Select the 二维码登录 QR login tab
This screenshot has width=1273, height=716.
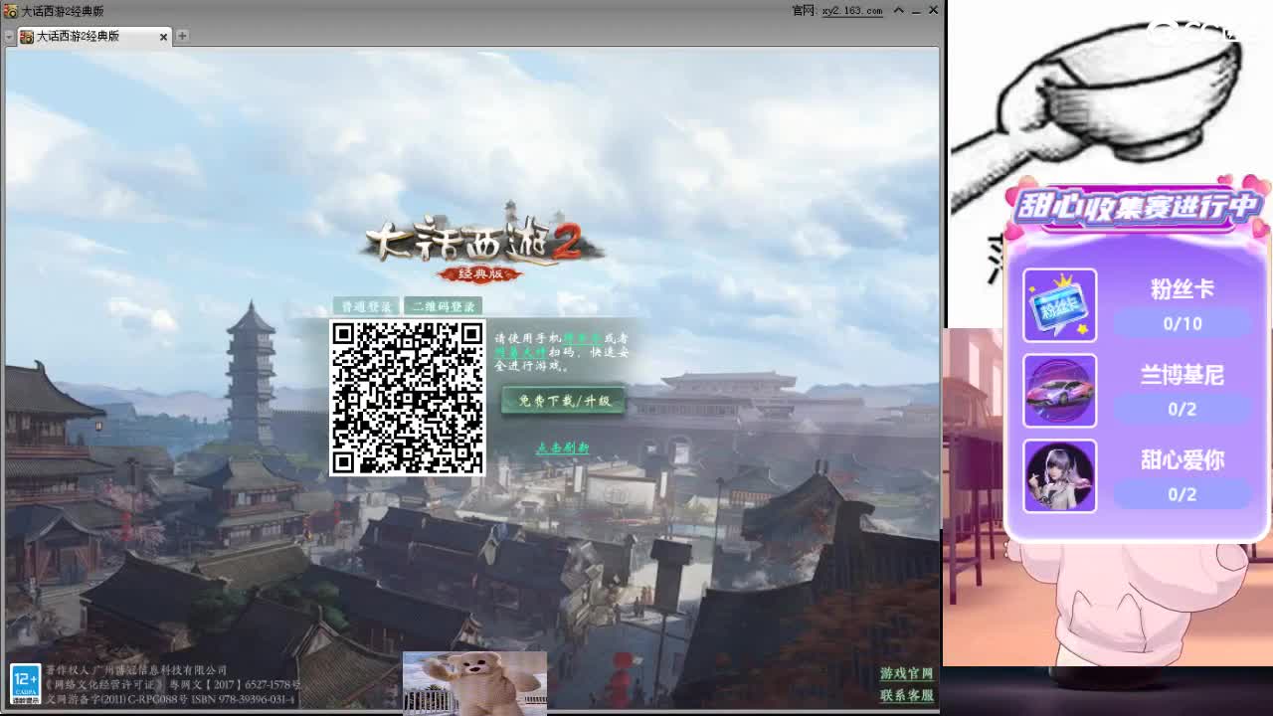click(443, 306)
